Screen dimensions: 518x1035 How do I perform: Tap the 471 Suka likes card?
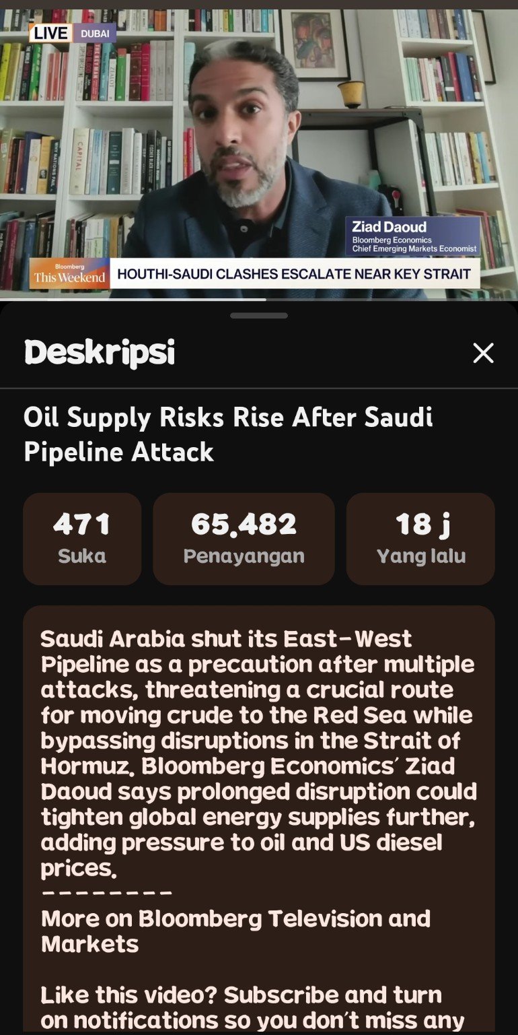pos(82,539)
